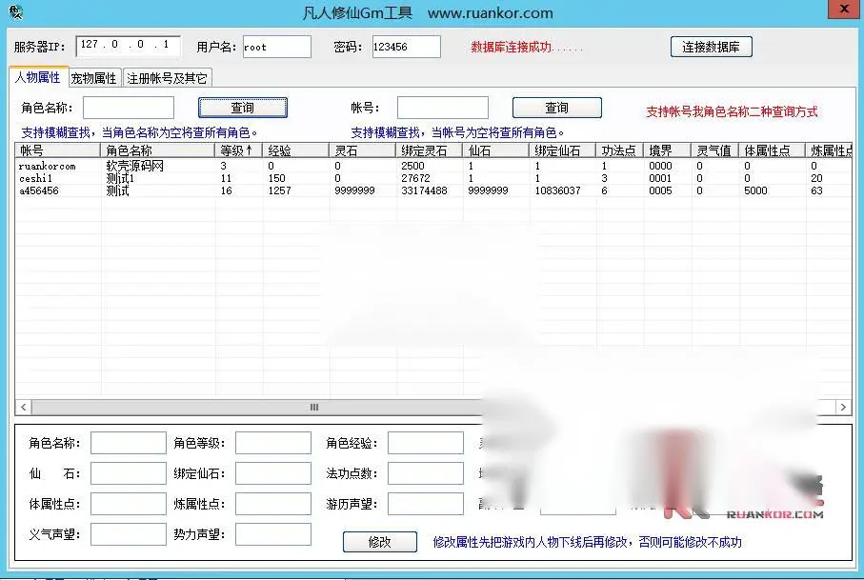The height and width of the screenshot is (580, 864).
Task: Sort by the 经验 column header
Action: click(296, 150)
